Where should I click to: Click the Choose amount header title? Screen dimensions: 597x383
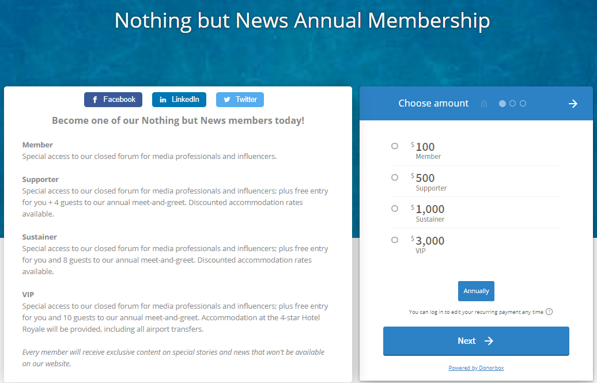click(x=433, y=104)
